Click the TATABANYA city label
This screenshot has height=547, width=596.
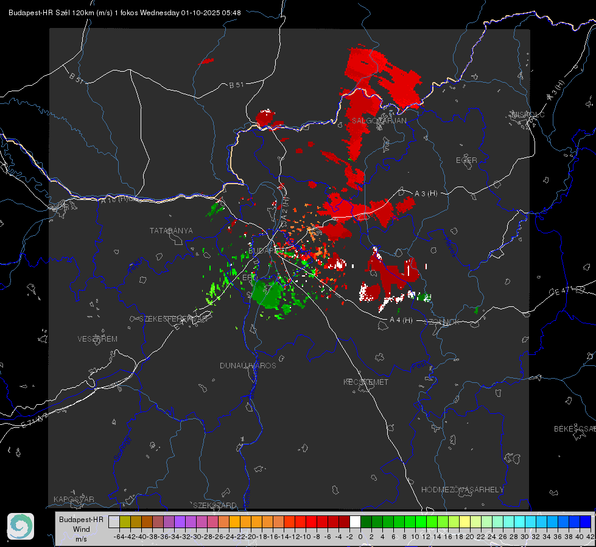[x=171, y=230]
